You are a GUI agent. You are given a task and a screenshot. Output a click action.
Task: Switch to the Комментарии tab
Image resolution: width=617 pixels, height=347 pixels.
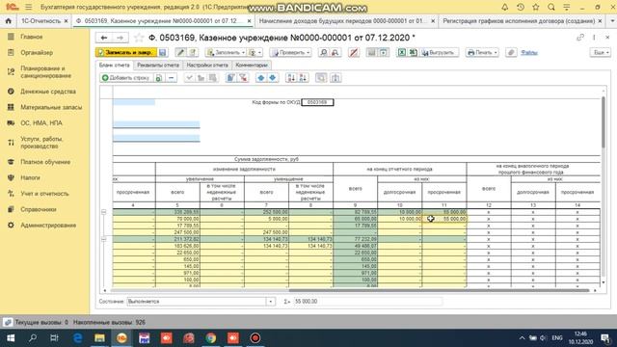coord(252,65)
